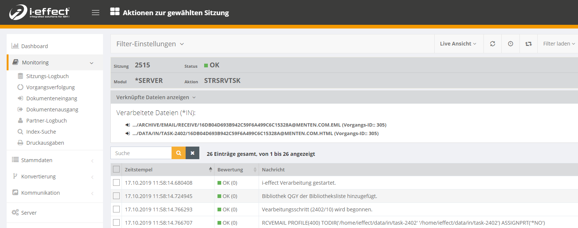578x228 pixels.
Task: Expand the Filter-Einstellungen panel
Action: [150, 44]
